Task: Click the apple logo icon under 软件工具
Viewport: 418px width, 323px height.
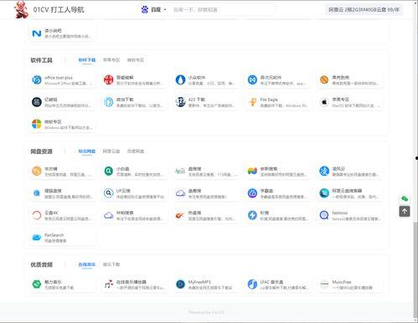Action: point(324,102)
